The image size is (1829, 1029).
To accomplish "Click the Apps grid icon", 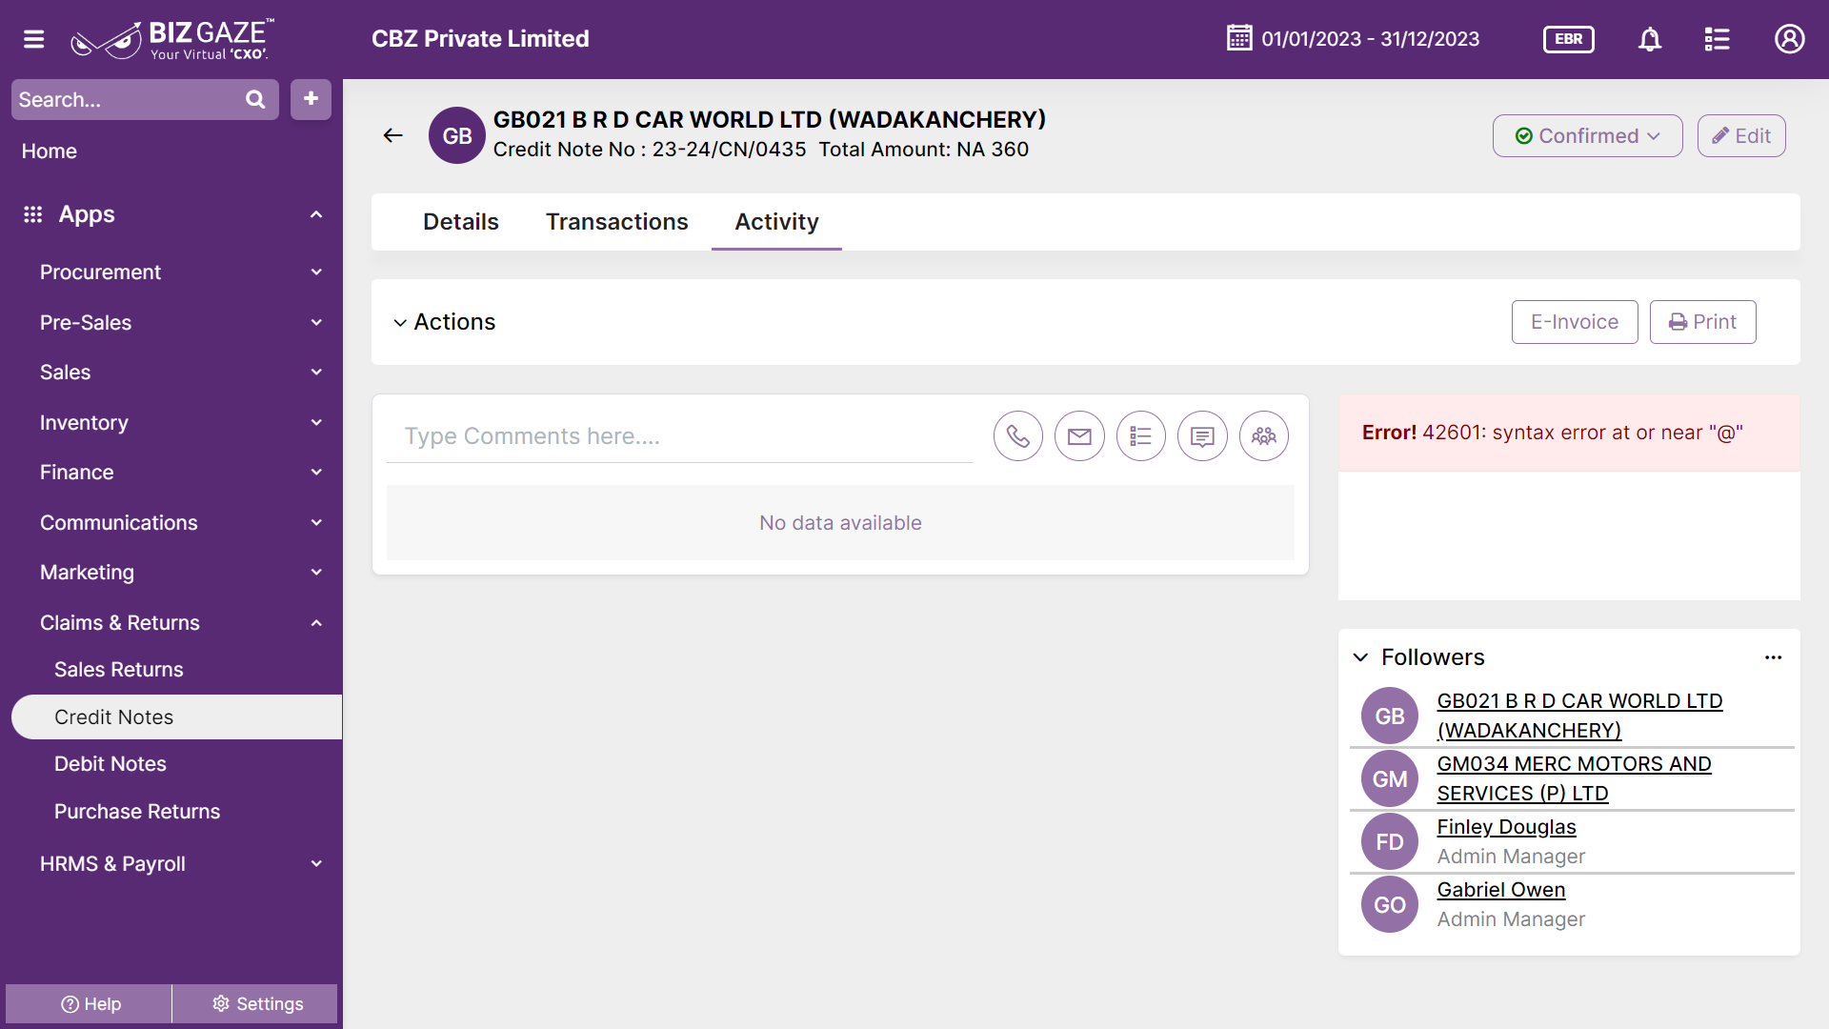I will (x=33, y=214).
